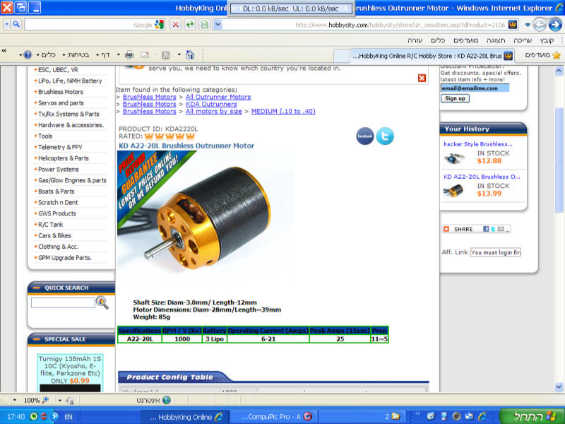The image size is (565, 424).
Task: Open the התחל Start button
Action: [x=532, y=416]
